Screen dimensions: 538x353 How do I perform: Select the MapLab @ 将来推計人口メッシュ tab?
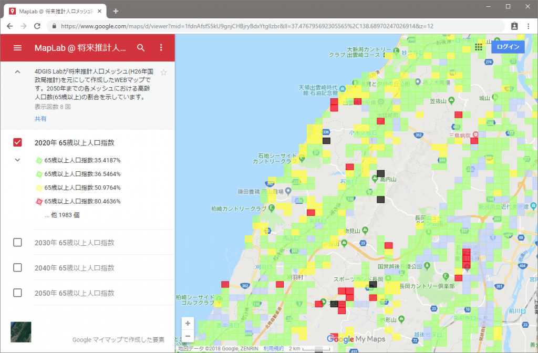pos(56,12)
